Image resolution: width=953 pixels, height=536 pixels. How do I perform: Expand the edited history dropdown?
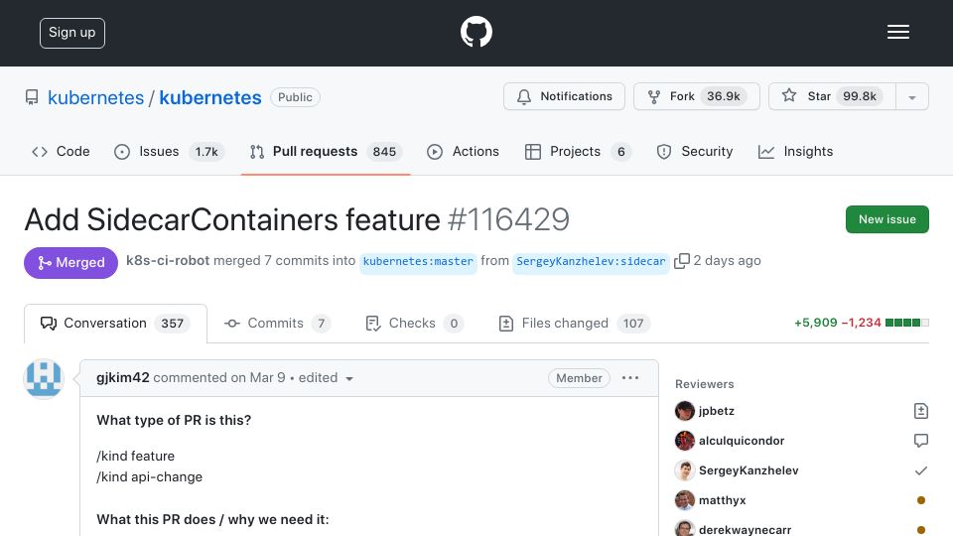click(349, 378)
